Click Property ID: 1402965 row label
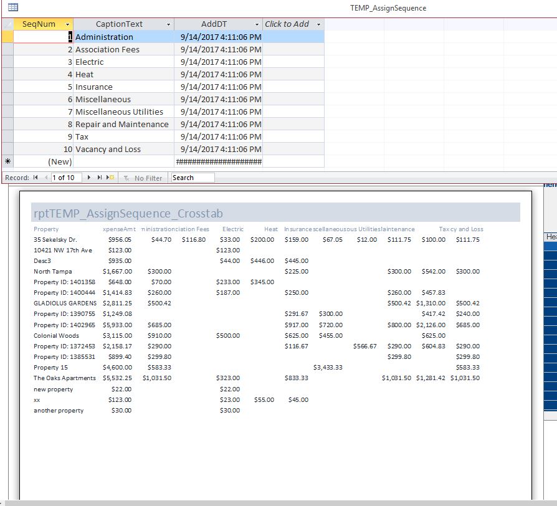The width and height of the screenshot is (557, 506). pyautogui.click(x=64, y=325)
